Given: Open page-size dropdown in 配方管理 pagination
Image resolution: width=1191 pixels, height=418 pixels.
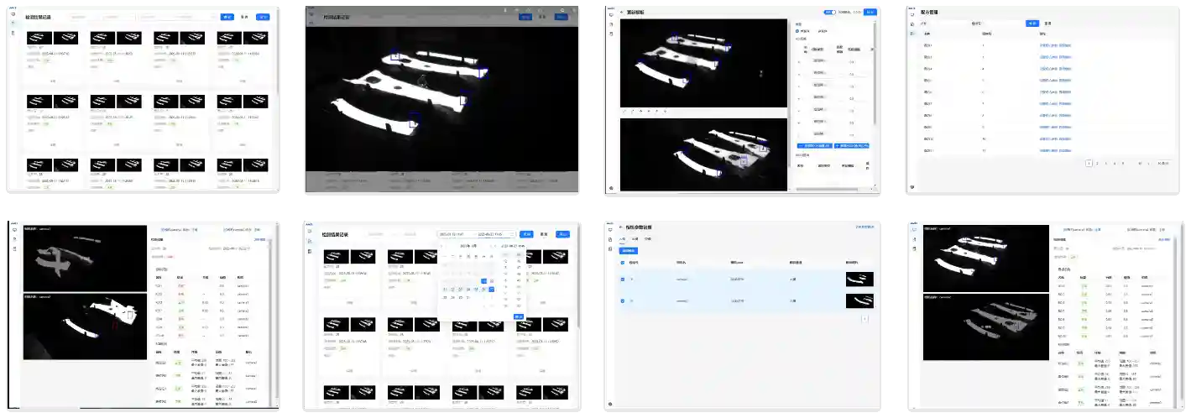Looking at the screenshot, I should point(1163,164).
